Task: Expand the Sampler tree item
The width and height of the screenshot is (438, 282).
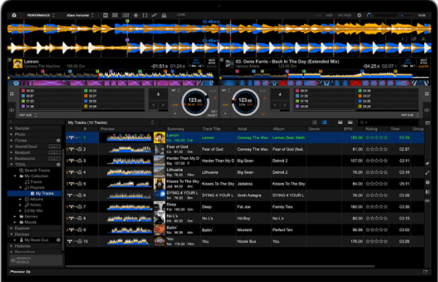Action: tap(11, 129)
